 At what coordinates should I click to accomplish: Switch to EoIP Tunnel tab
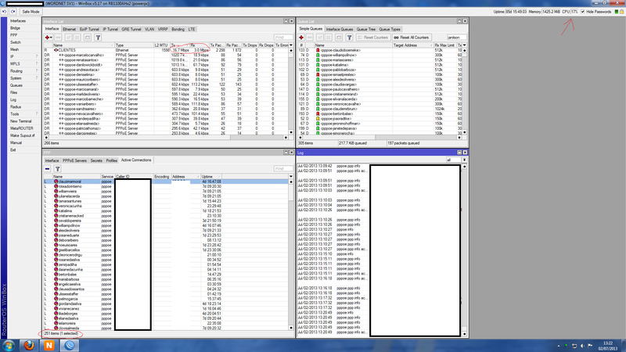89,29
